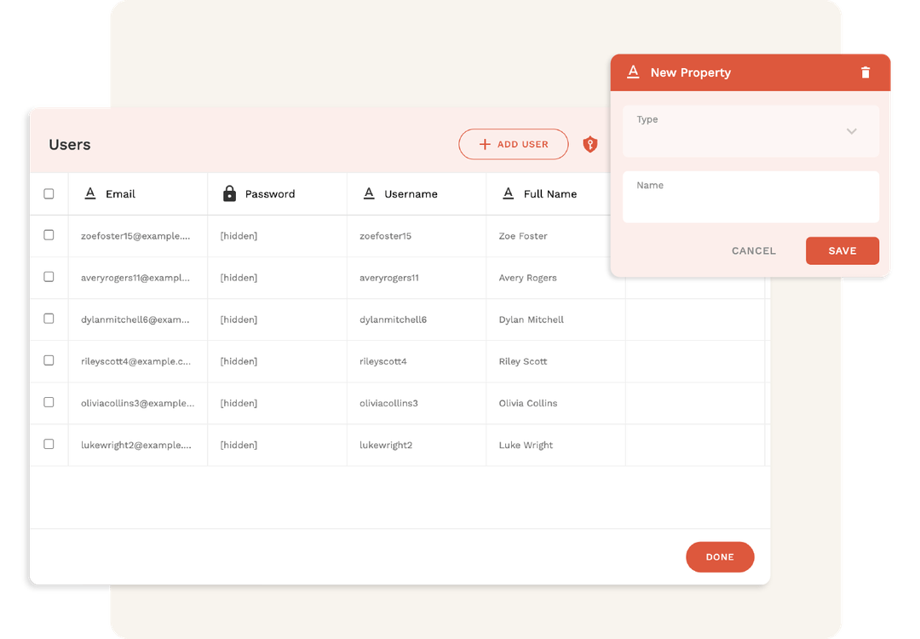Click the Name input field

[750, 197]
